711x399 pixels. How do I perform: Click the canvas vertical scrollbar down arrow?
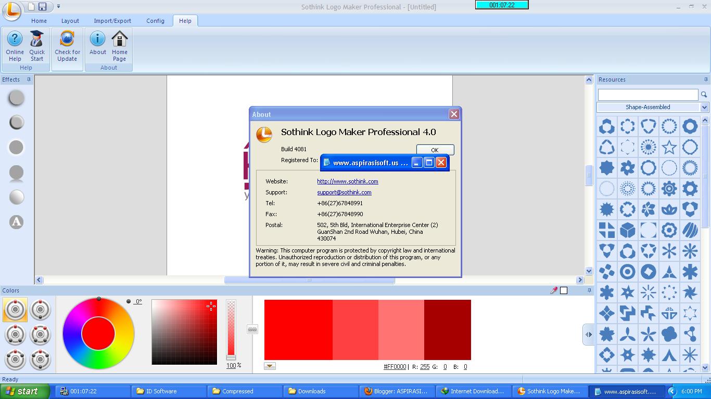coord(589,271)
